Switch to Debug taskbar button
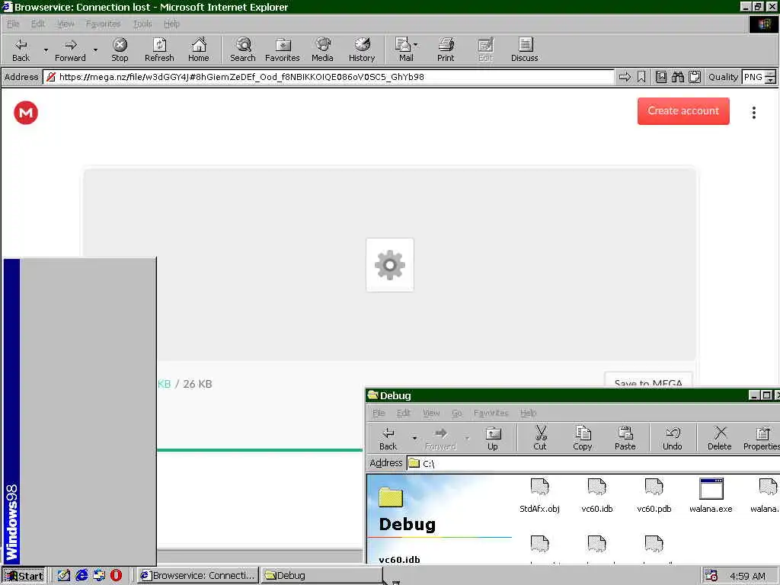The height and width of the screenshot is (585, 780). 321,576
